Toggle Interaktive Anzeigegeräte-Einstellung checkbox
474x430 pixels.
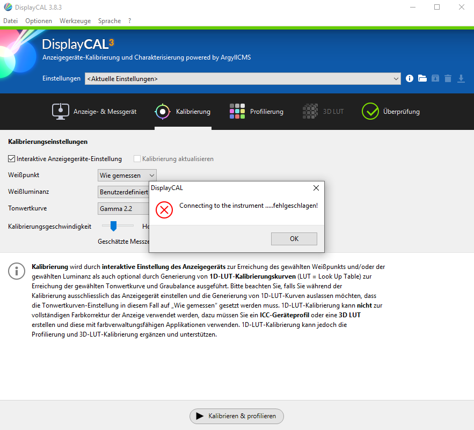click(11, 158)
